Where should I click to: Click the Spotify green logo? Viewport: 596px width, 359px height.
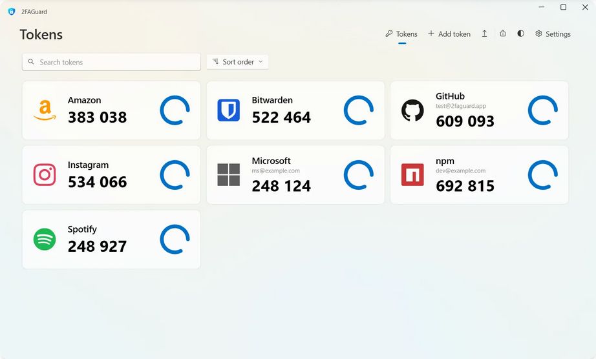pyautogui.click(x=45, y=239)
